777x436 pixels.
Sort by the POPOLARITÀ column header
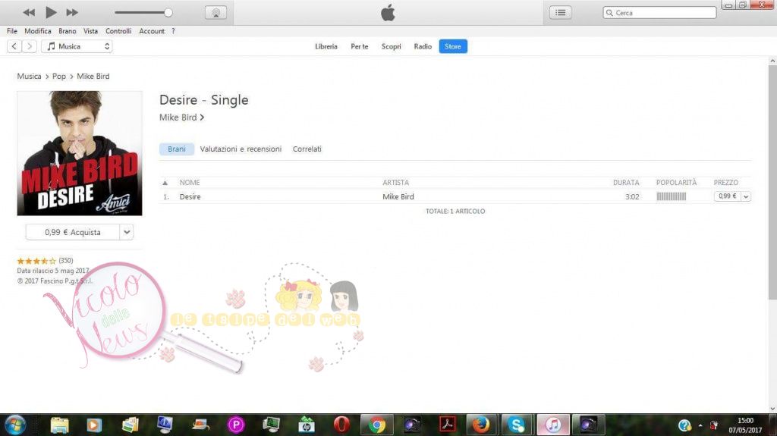676,182
